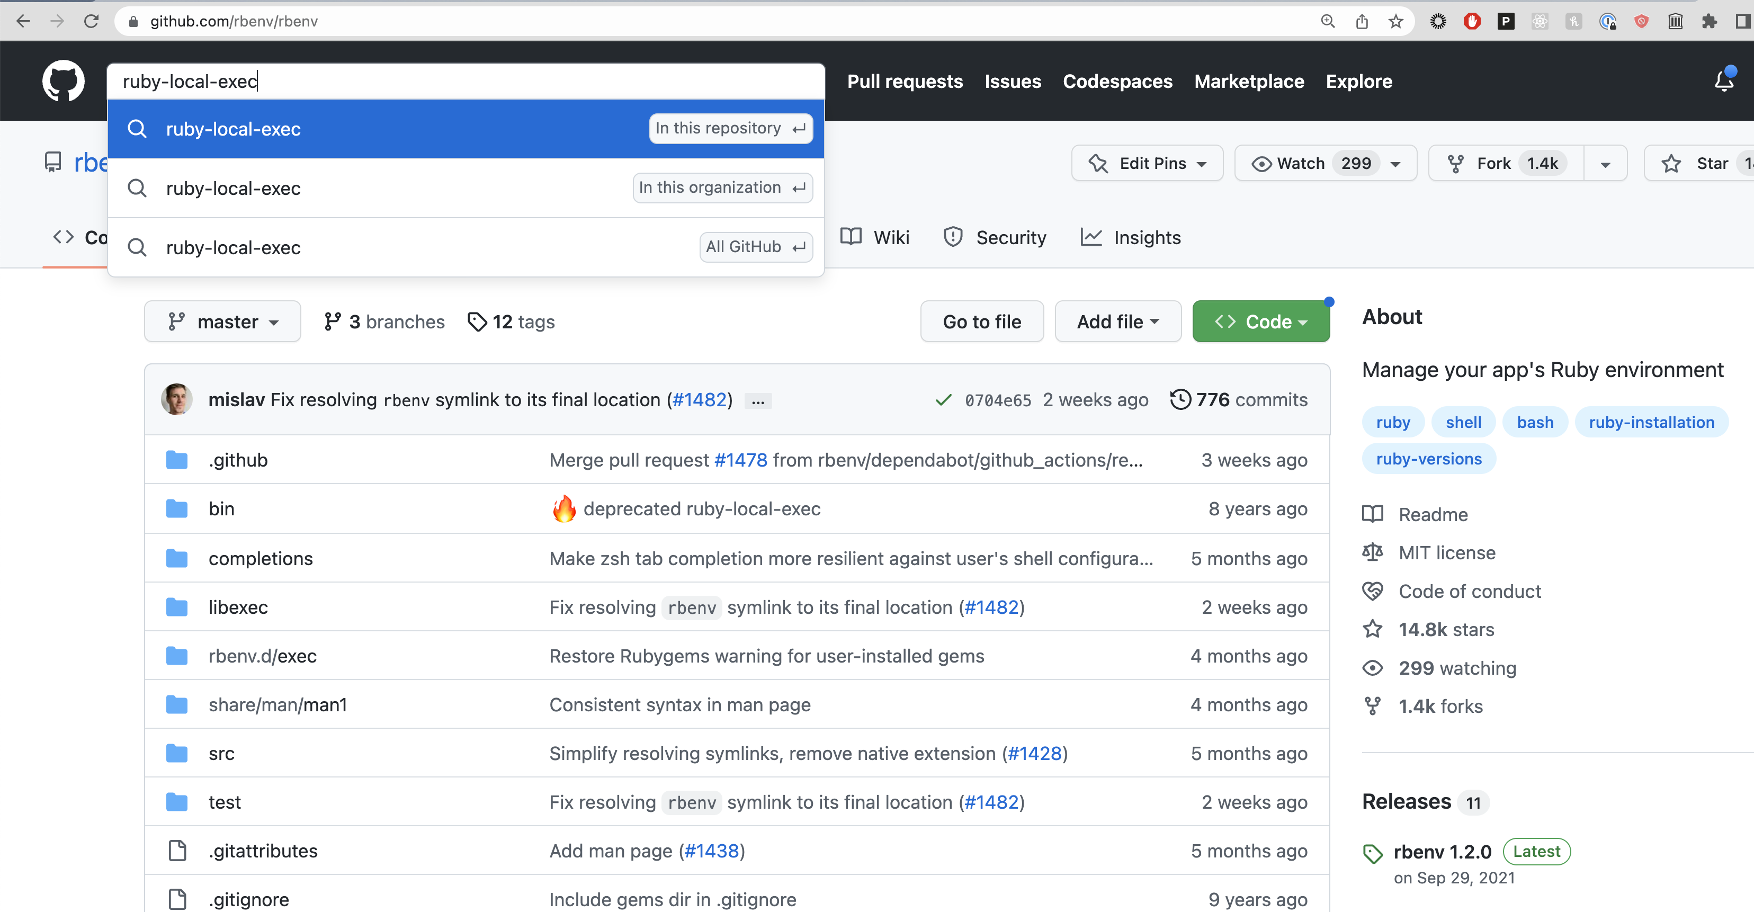Go to Pull requests in the header
Image resolution: width=1754 pixels, height=912 pixels.
point(905,81)
